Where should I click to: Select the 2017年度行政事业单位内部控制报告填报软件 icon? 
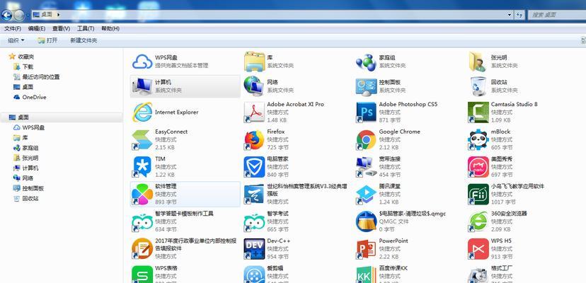pyautogui.click(x=142, y=248)
